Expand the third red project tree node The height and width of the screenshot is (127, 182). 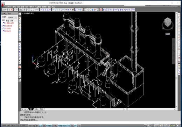pos(2,29)
